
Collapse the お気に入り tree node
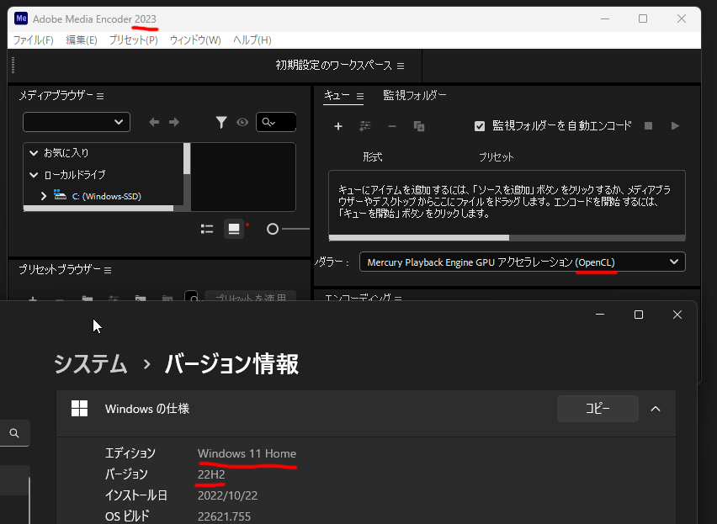[34, 152]
